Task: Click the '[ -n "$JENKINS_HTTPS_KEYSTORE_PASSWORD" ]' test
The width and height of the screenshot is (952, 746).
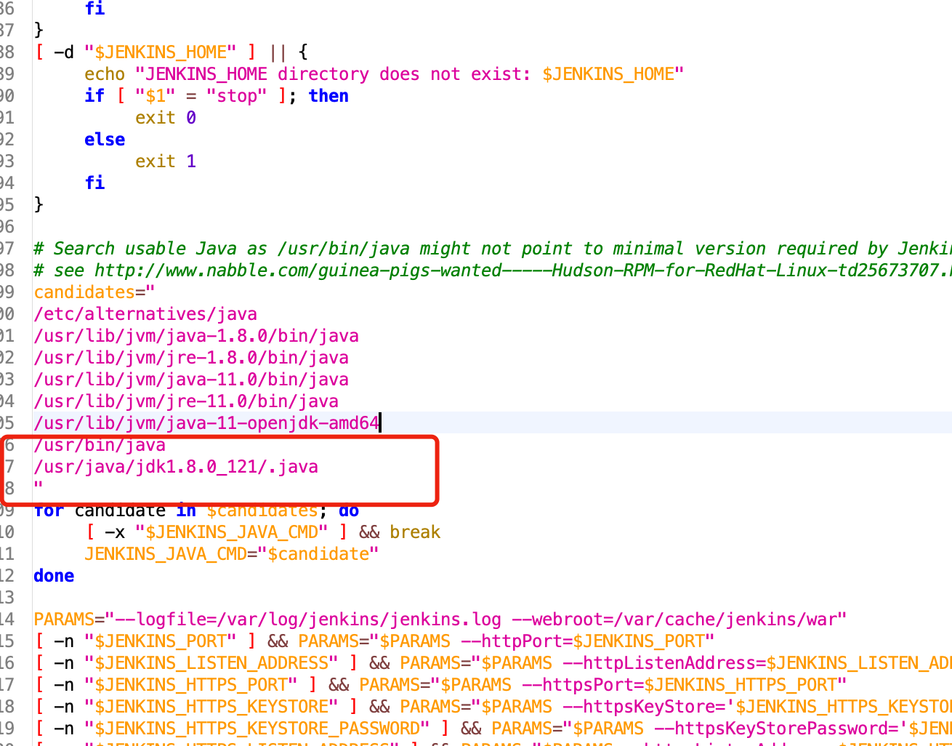Action: point(242,729)
